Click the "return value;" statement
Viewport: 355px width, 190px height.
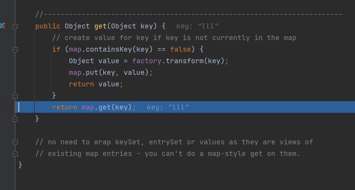point(96,84)
